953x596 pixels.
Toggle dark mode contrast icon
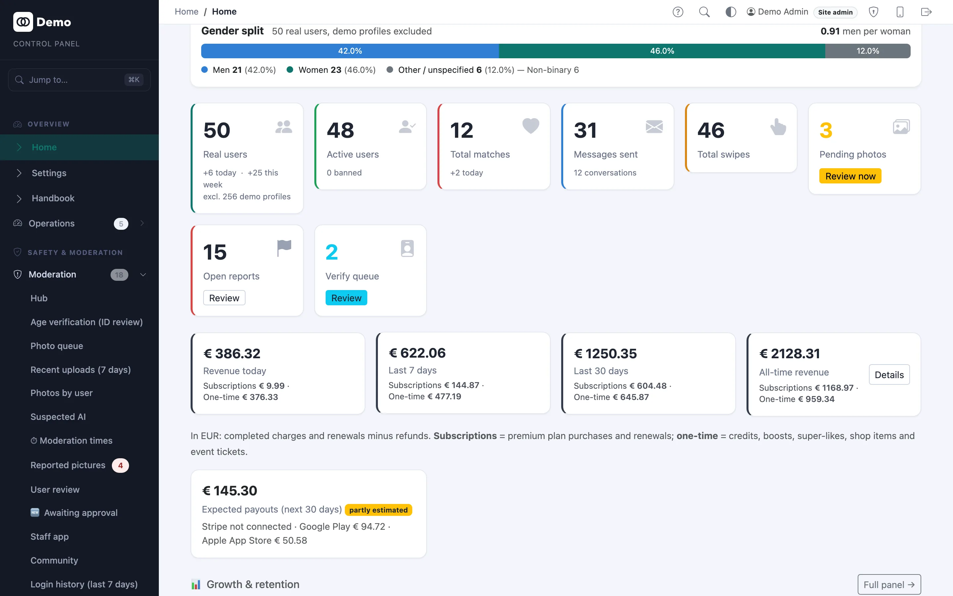point(731,12)
